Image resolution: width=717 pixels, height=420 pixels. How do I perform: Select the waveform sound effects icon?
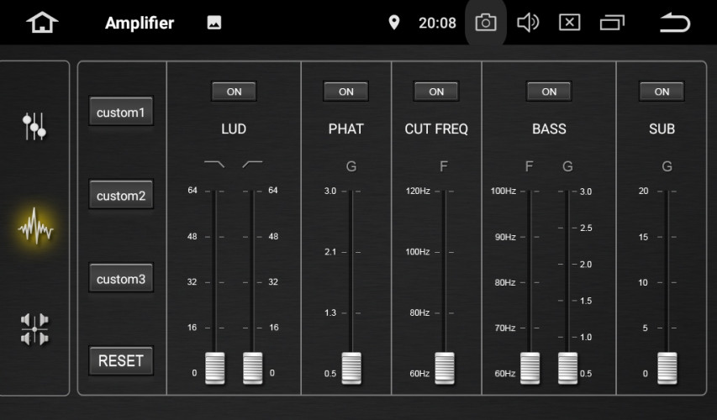(35, 227)
